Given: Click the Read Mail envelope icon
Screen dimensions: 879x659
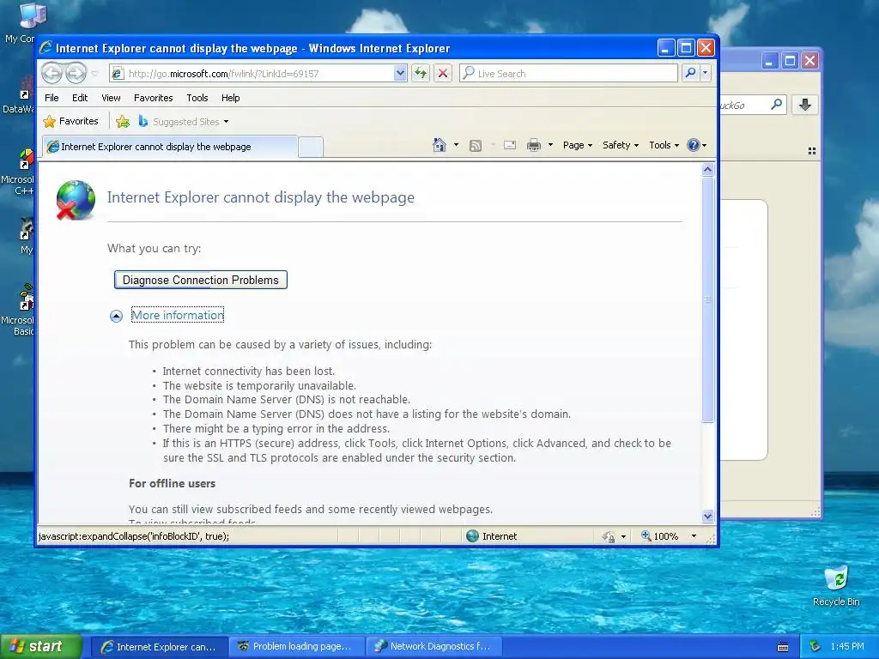Looking at the screenshot, I should [x=510, y=145].
